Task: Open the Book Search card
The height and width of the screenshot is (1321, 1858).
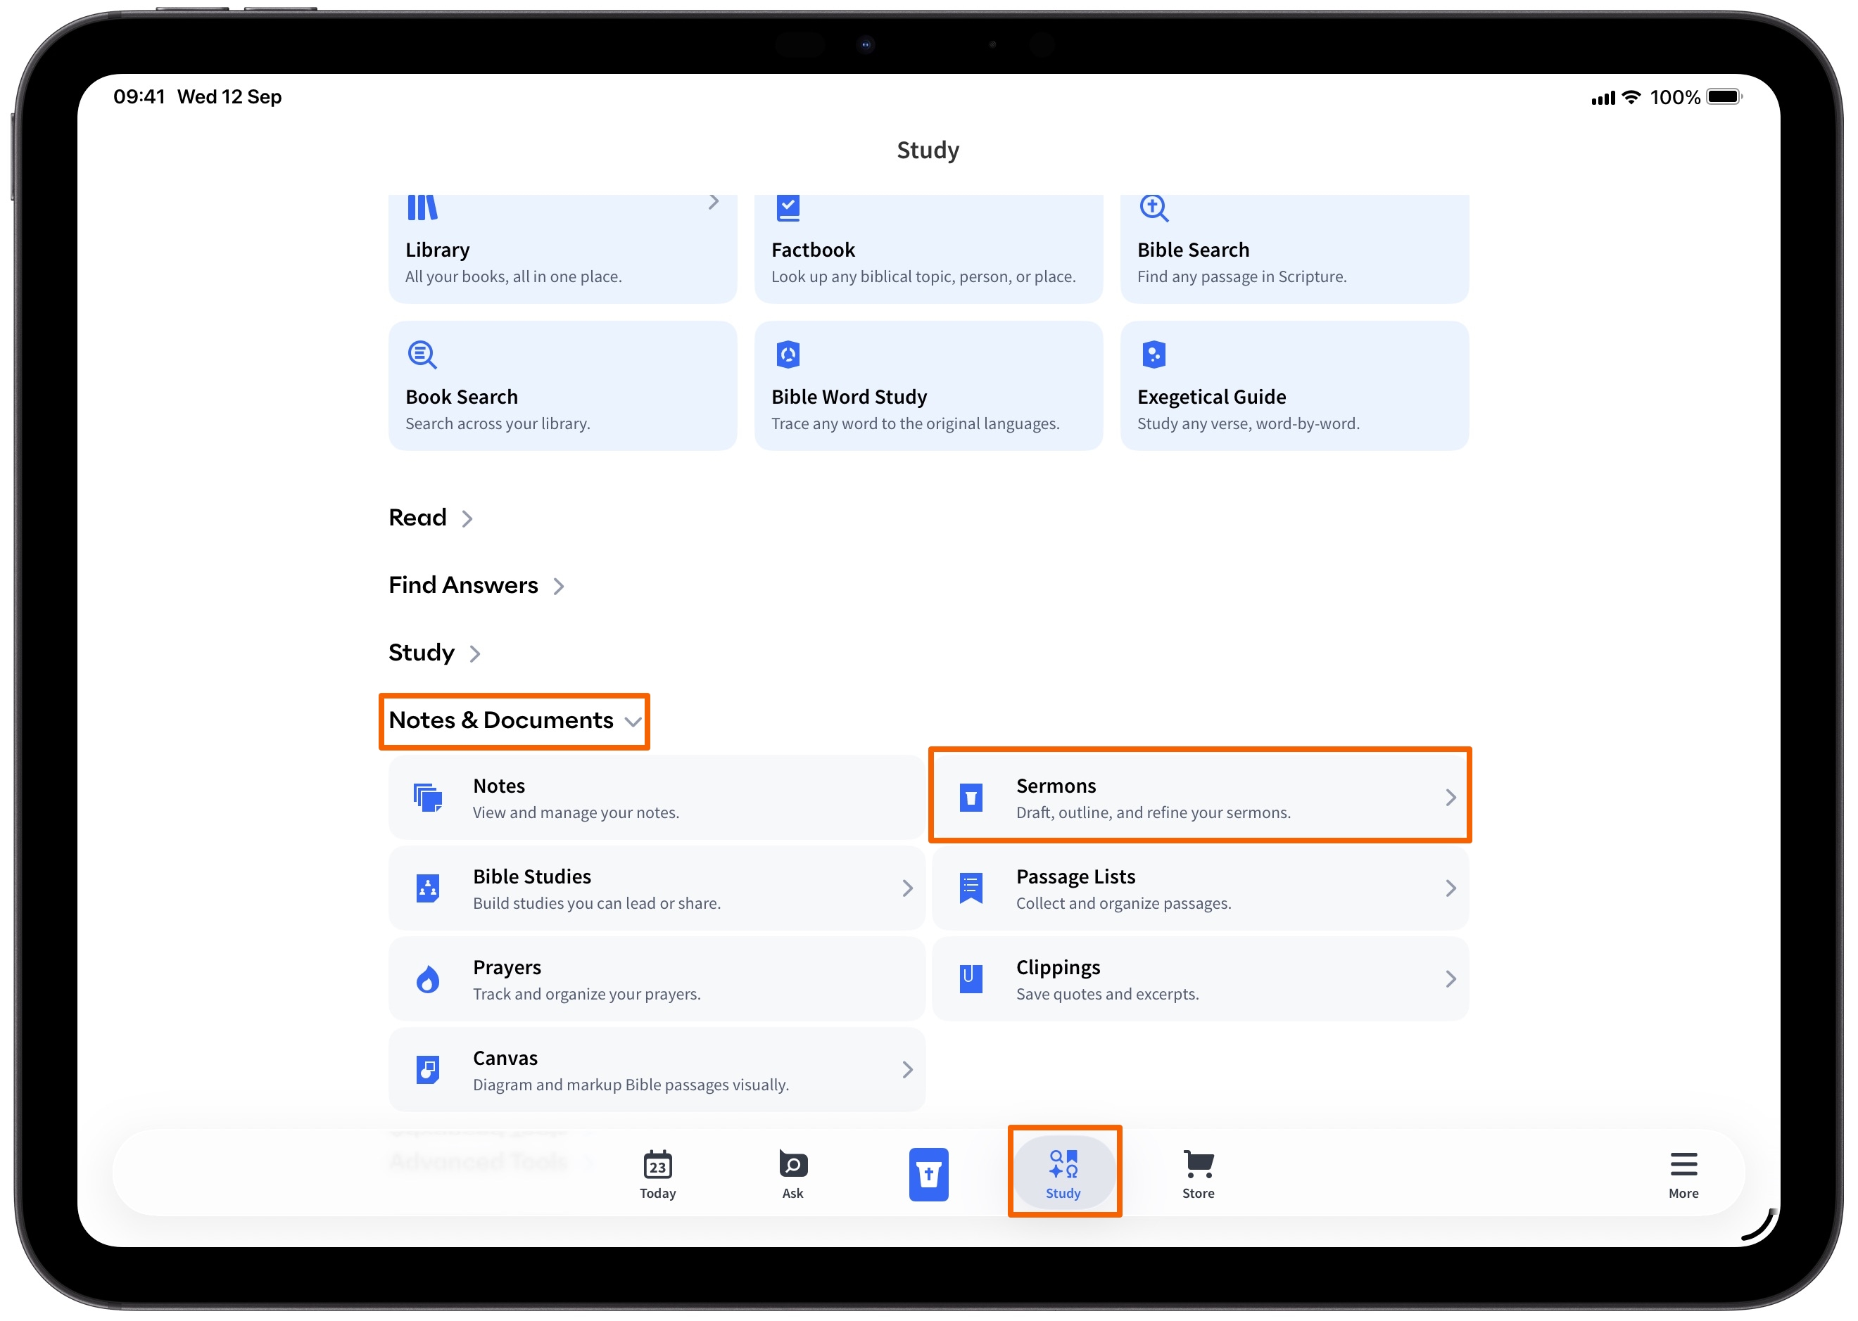Action: pyautogui.click(x=563, y=385)
